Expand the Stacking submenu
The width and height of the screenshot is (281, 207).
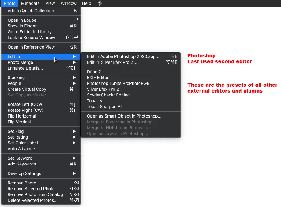(41, 78)
